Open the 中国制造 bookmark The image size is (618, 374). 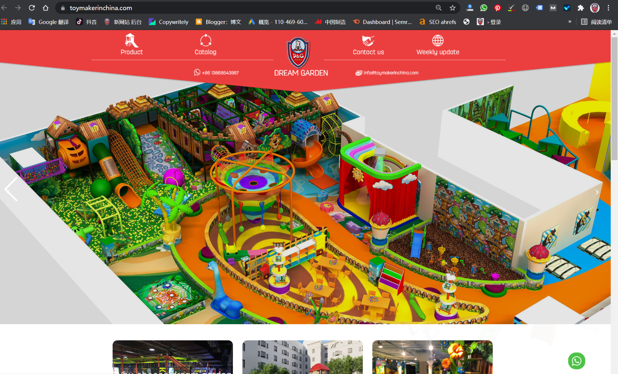coord(330,22)
